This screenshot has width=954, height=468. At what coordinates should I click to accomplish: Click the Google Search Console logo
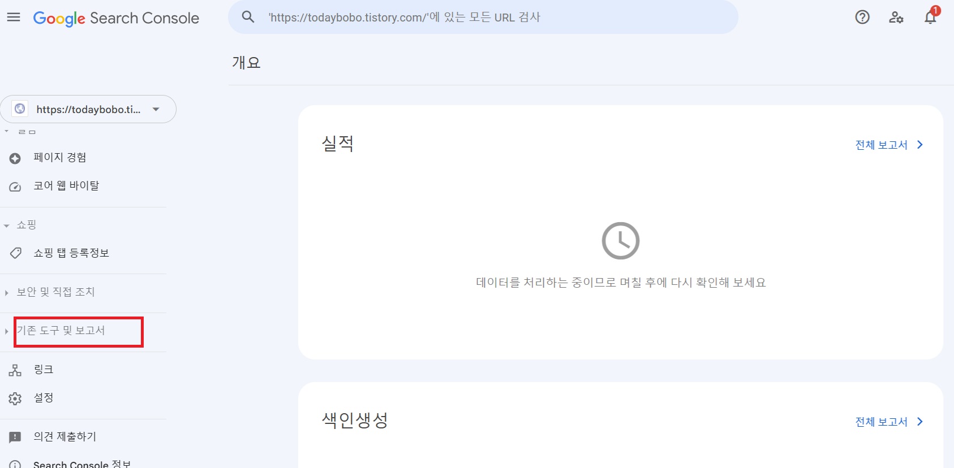coord(116,18)
